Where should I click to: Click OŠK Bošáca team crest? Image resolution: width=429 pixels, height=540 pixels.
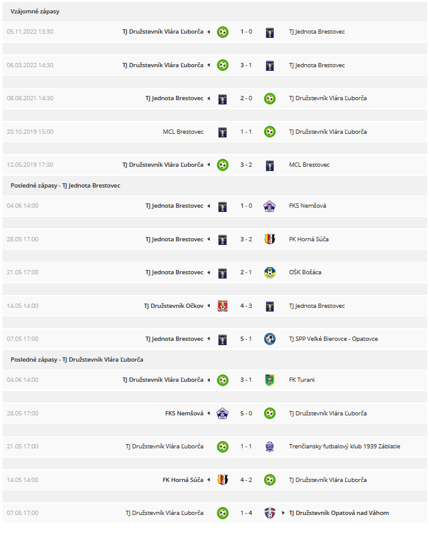click(269, 272)
